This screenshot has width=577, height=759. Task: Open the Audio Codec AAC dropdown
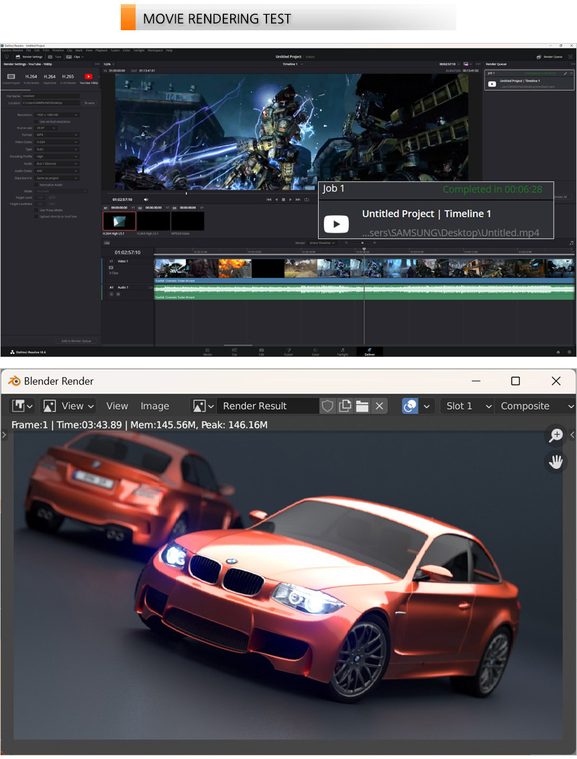[x=56, y=171]
